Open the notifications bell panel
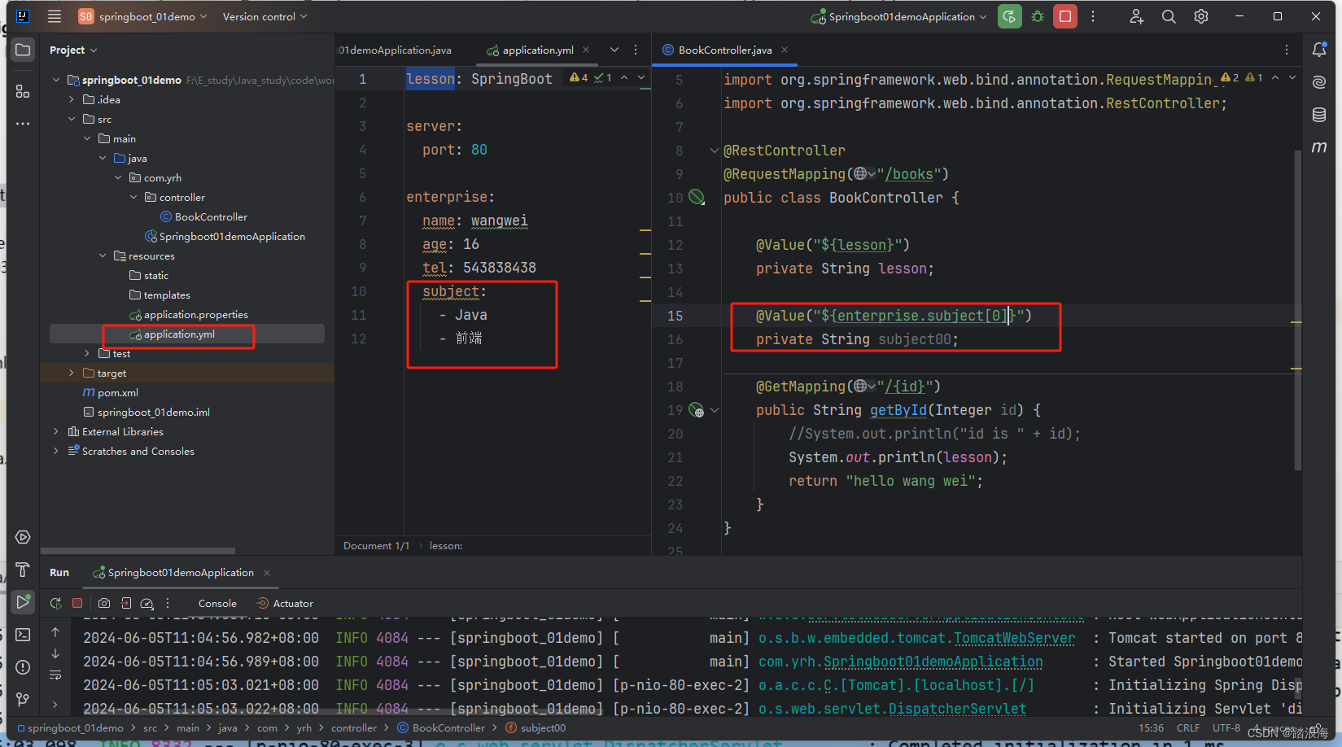The width and height of the screenshot is (1342, 747). click(1319, 49)
